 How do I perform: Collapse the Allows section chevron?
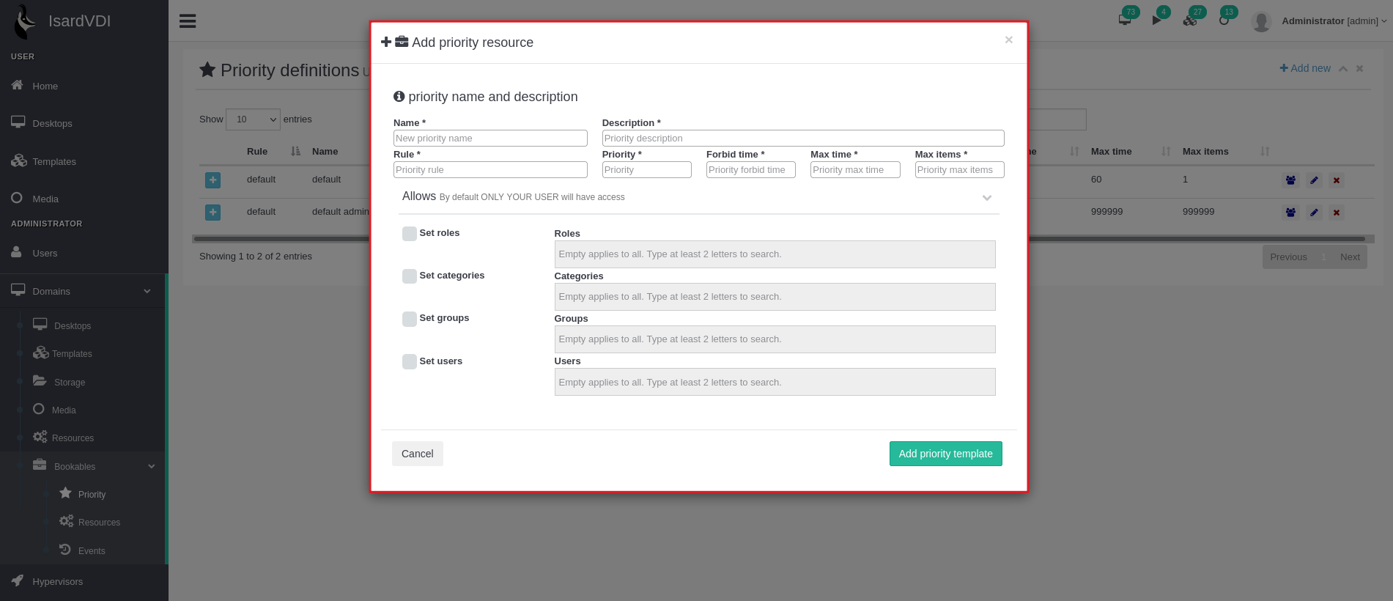click(x=986, y=198)
